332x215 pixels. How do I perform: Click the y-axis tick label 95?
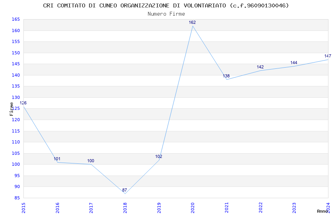pyautogui.click(x=17, y=176)
